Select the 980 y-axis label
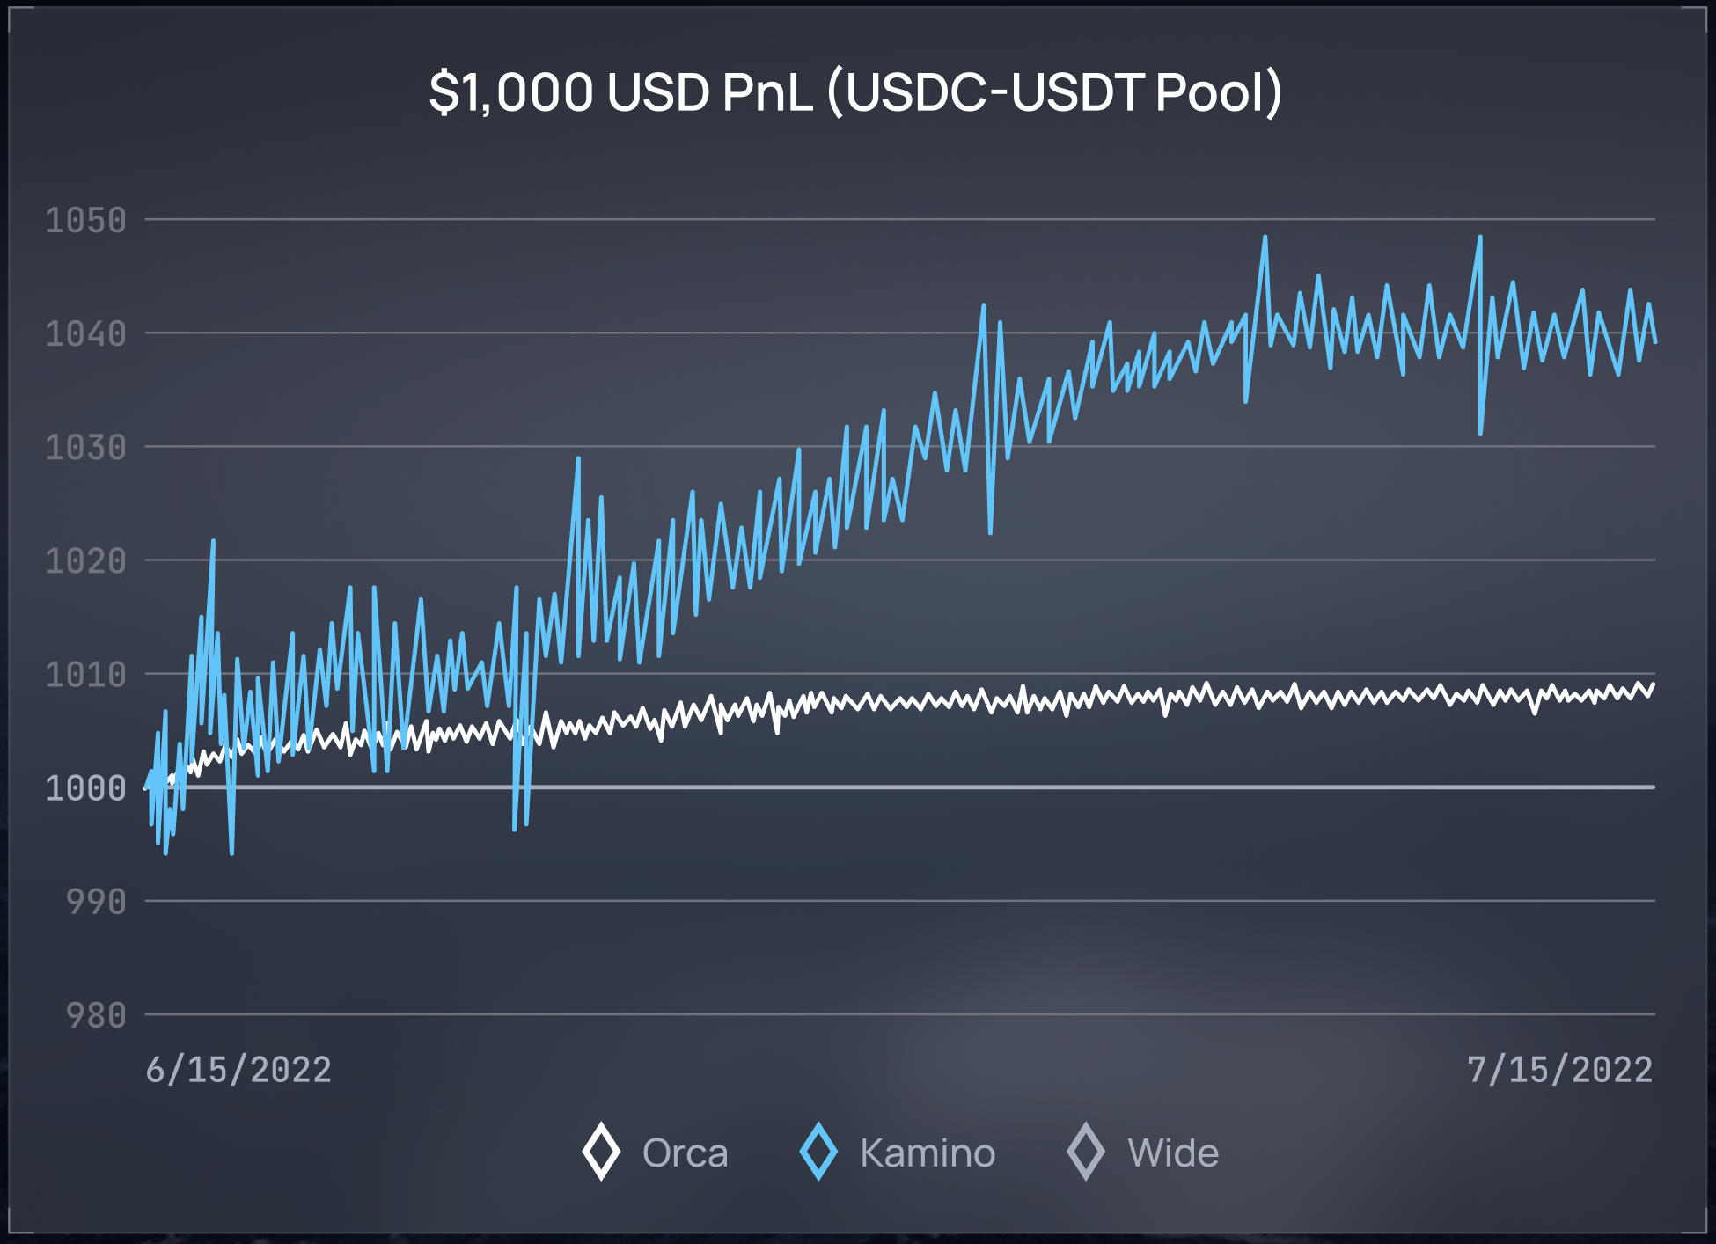The width and height of the screenshot is (1716, 1244). [x=96, y=1016]
